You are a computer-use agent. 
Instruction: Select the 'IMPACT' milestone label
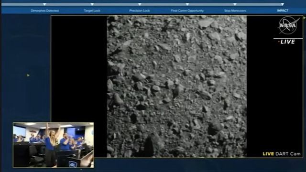pyautogui.click(x=283, y=11)
